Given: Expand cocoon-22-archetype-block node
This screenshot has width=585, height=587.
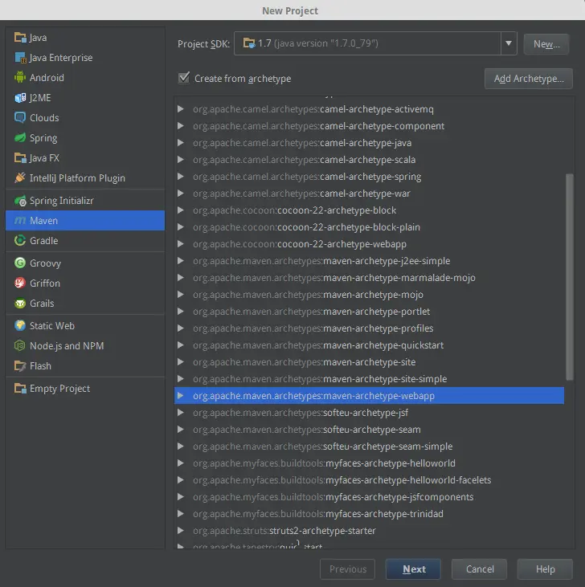Looking at the screenshot, I should tap(181, 210).
